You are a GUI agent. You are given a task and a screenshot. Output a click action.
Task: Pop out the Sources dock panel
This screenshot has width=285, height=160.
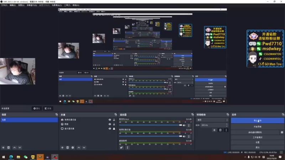click(115, 114)
